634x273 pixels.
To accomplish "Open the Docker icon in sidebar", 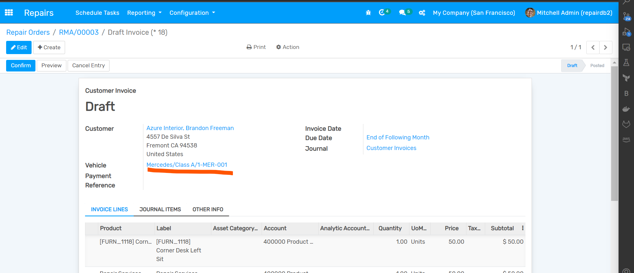I will [626, 109].
